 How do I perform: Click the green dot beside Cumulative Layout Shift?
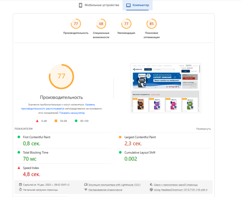[x=120, y=152]
